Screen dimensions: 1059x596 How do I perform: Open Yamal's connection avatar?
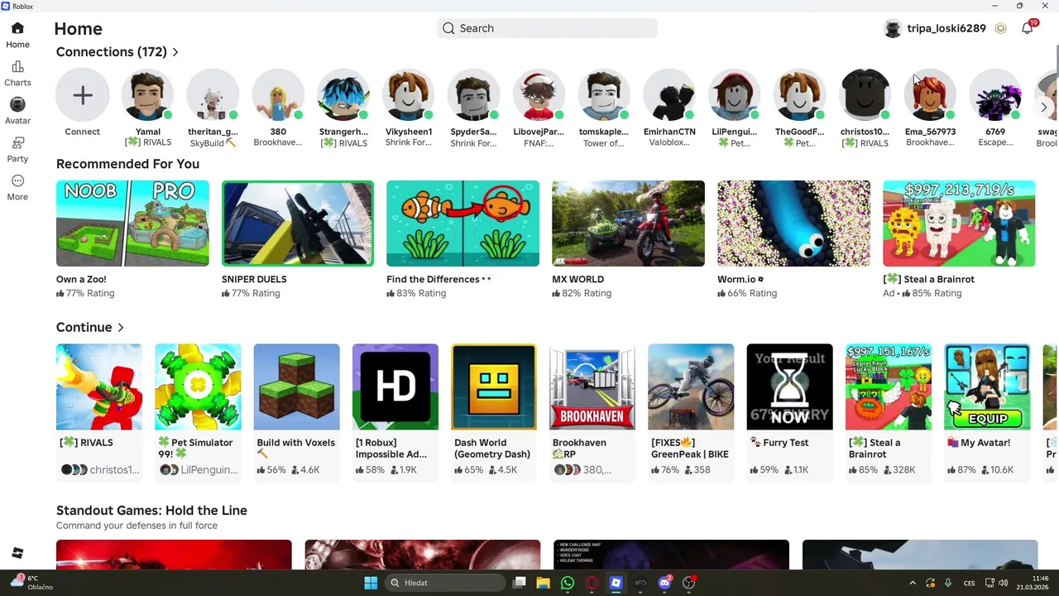(x=148, y=95)
